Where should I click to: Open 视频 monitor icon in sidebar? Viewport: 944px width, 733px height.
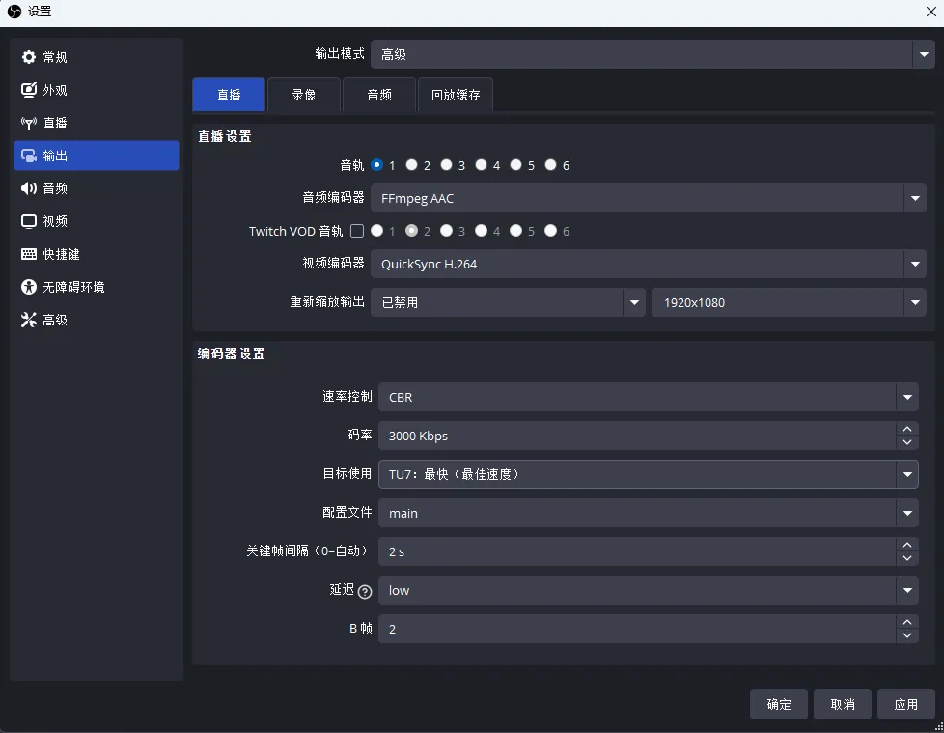coord(29,222)
